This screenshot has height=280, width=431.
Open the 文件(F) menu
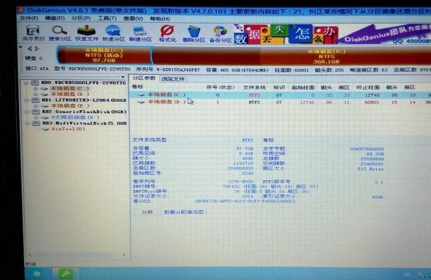[x=29, y=18]
